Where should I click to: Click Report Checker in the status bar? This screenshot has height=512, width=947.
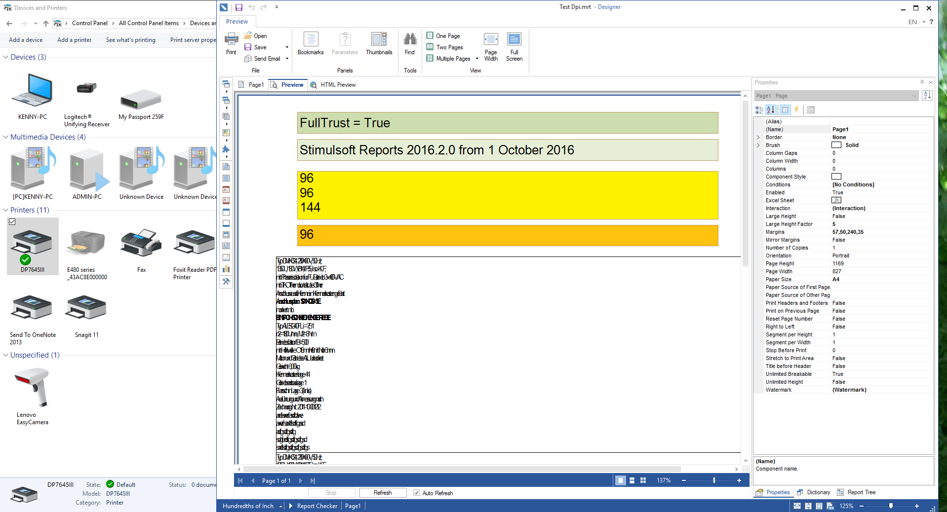(317, 506)
